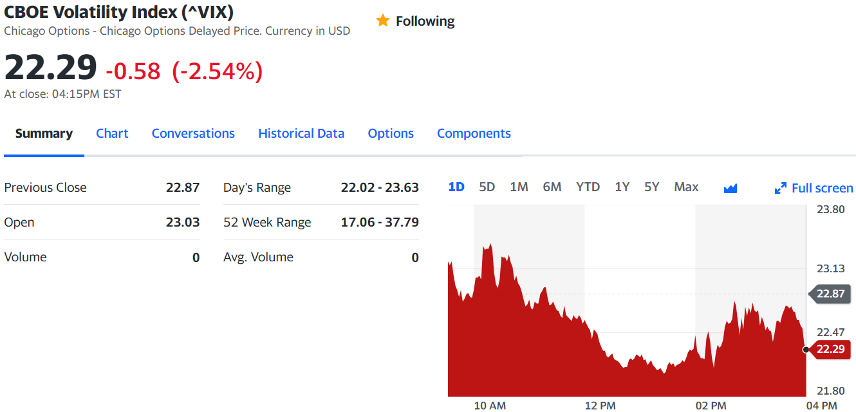Click the CBOE Volatility Index (^VIX) title
Screen dimensions: 856x412
tap(119, 12)
